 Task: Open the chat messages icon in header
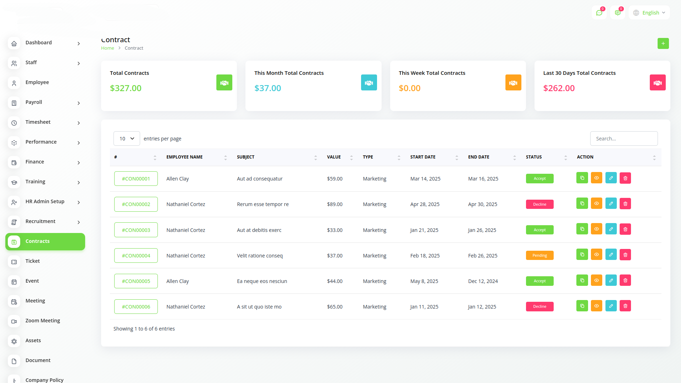599,13
